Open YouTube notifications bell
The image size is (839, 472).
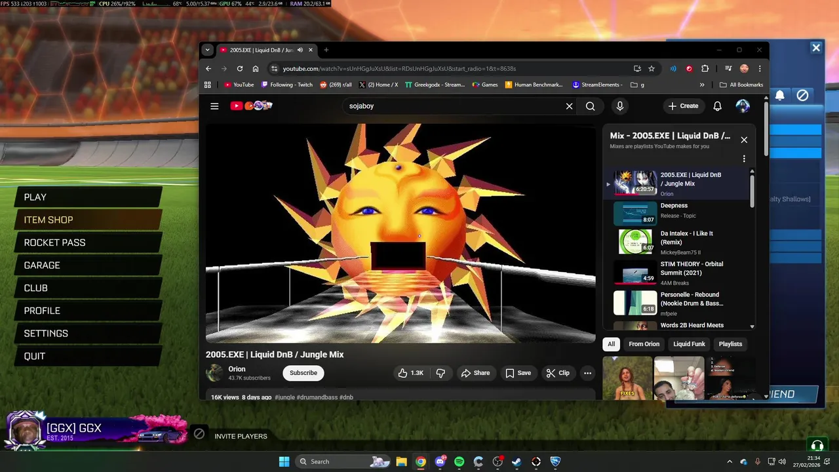[x=718, y=106]
